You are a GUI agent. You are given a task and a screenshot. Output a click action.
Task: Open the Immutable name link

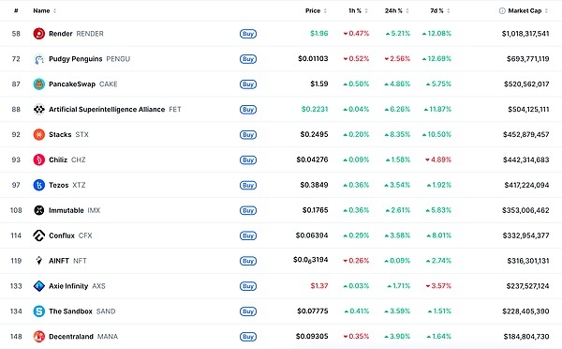[x=67, y=210]
